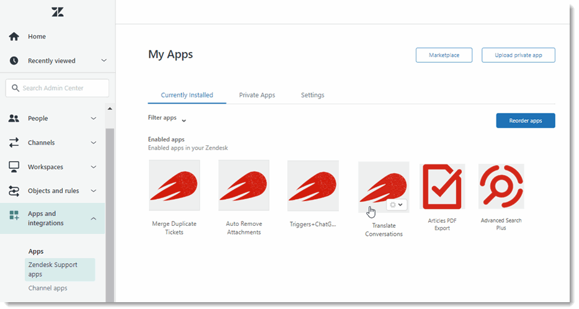The height and width of the screenshot is (309, 579).
Task: Click the Auto Remove Attachments label
Action: pos(244,228)
